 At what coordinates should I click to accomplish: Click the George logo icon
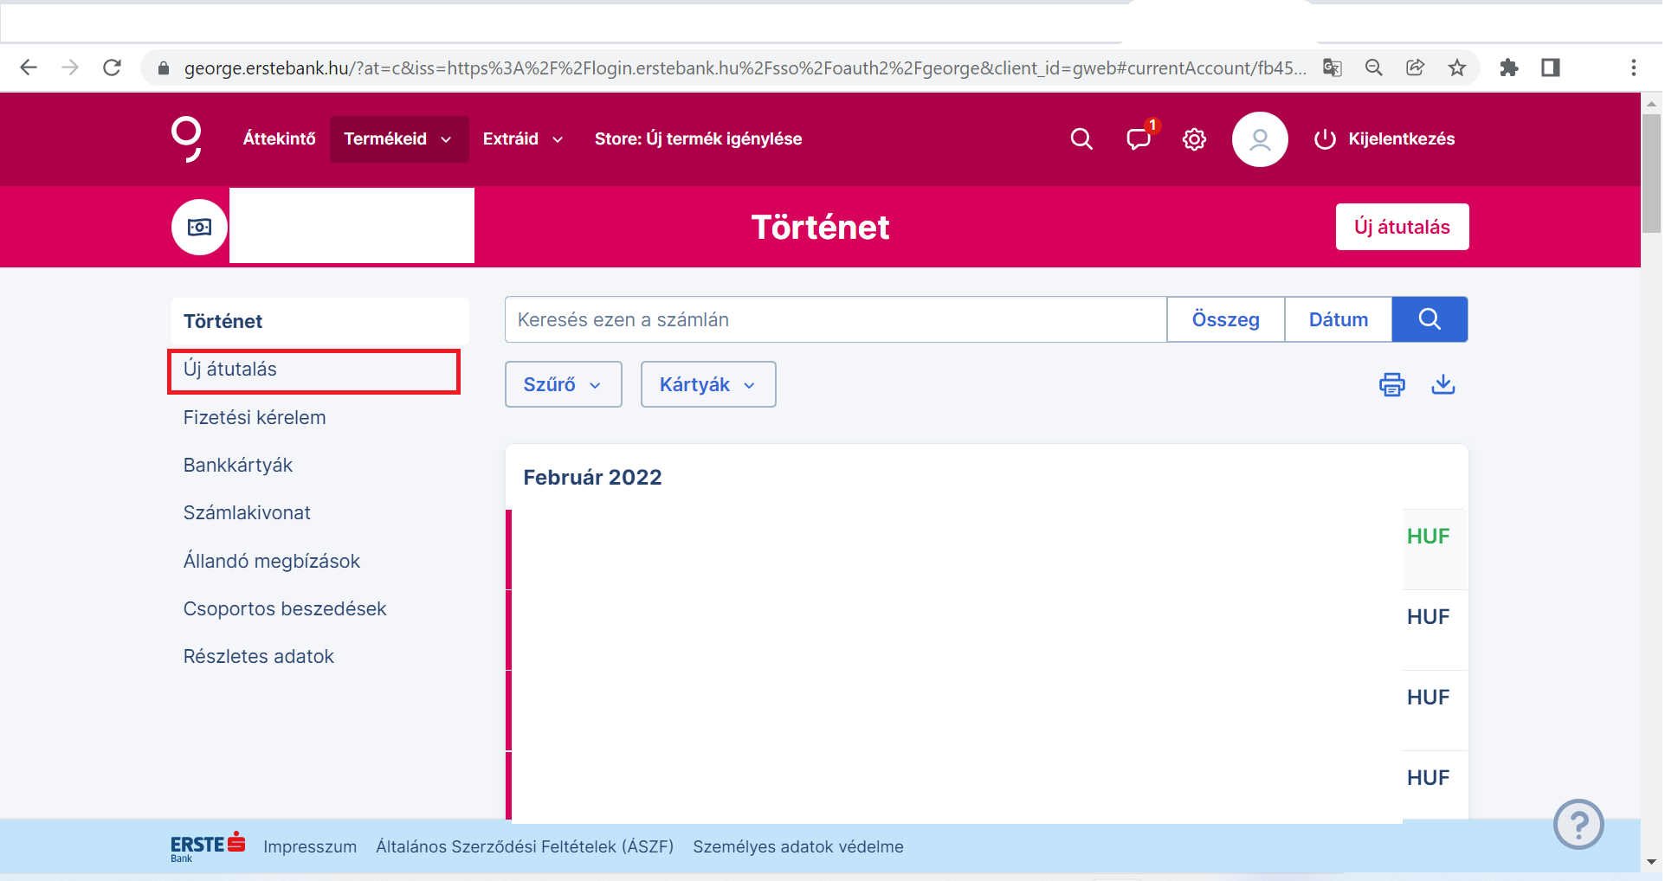(x=186, y=138)
